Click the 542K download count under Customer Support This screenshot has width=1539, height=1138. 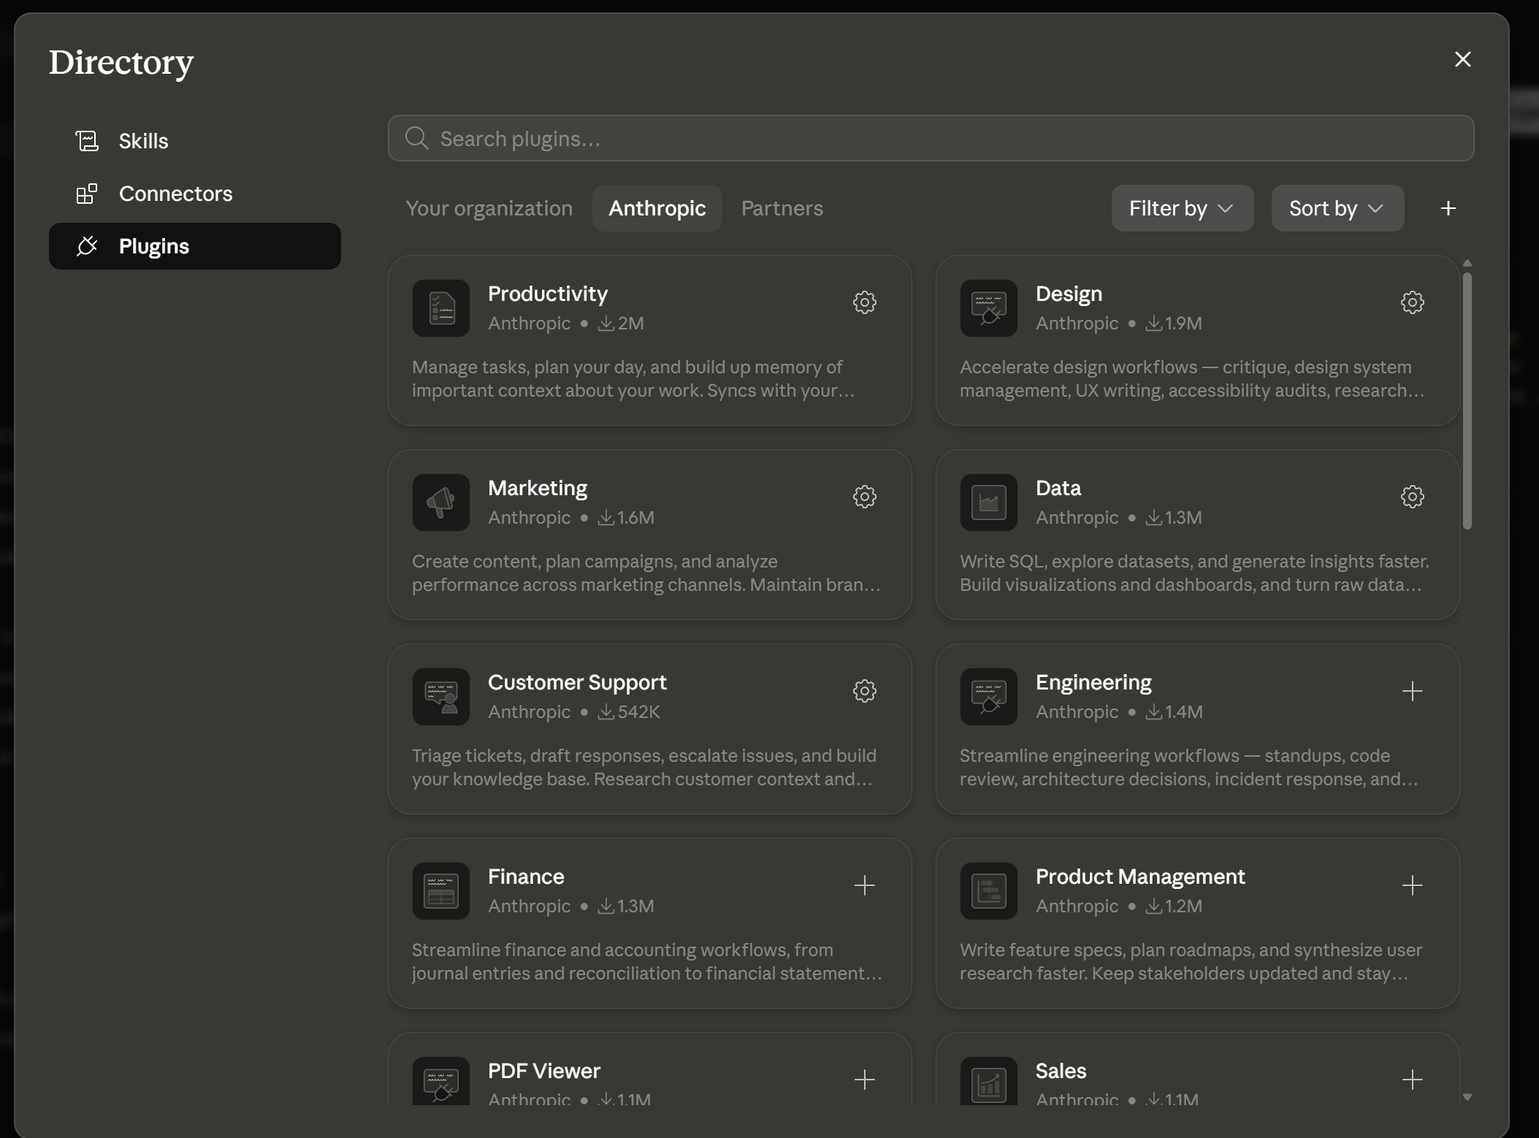coord(628,711)
